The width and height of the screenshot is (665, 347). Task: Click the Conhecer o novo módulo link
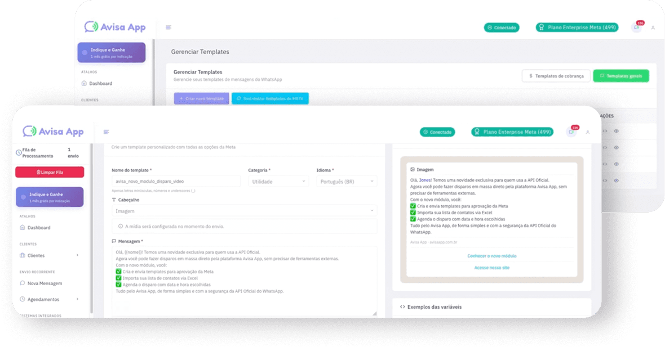click(x=491, y=256)
